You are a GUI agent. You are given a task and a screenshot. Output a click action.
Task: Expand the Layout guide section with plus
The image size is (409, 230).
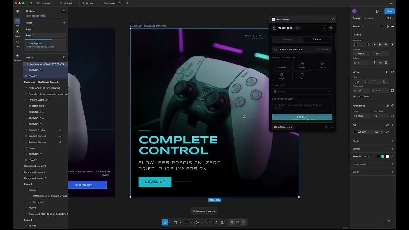click(x=392, y=164)
